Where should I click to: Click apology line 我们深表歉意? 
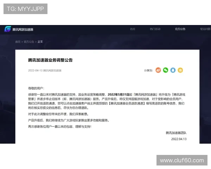tap(79, 114)
